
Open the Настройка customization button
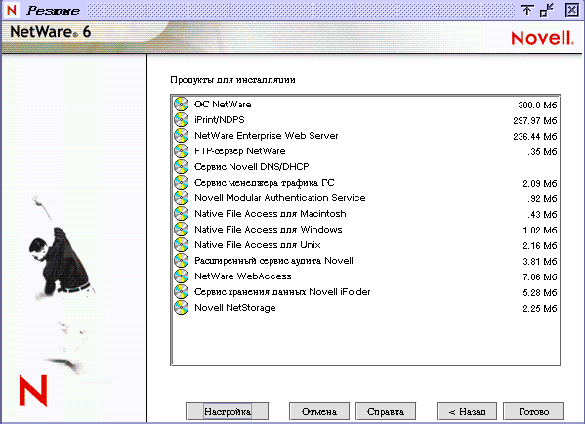pos(228,411)
